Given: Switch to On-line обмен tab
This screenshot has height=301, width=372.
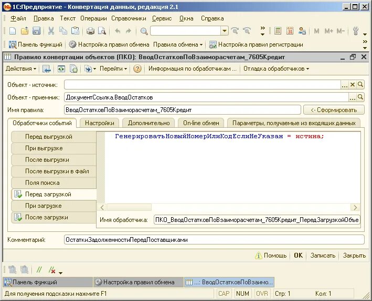Looking at the screenshot, I should click(x=201, y=123).
